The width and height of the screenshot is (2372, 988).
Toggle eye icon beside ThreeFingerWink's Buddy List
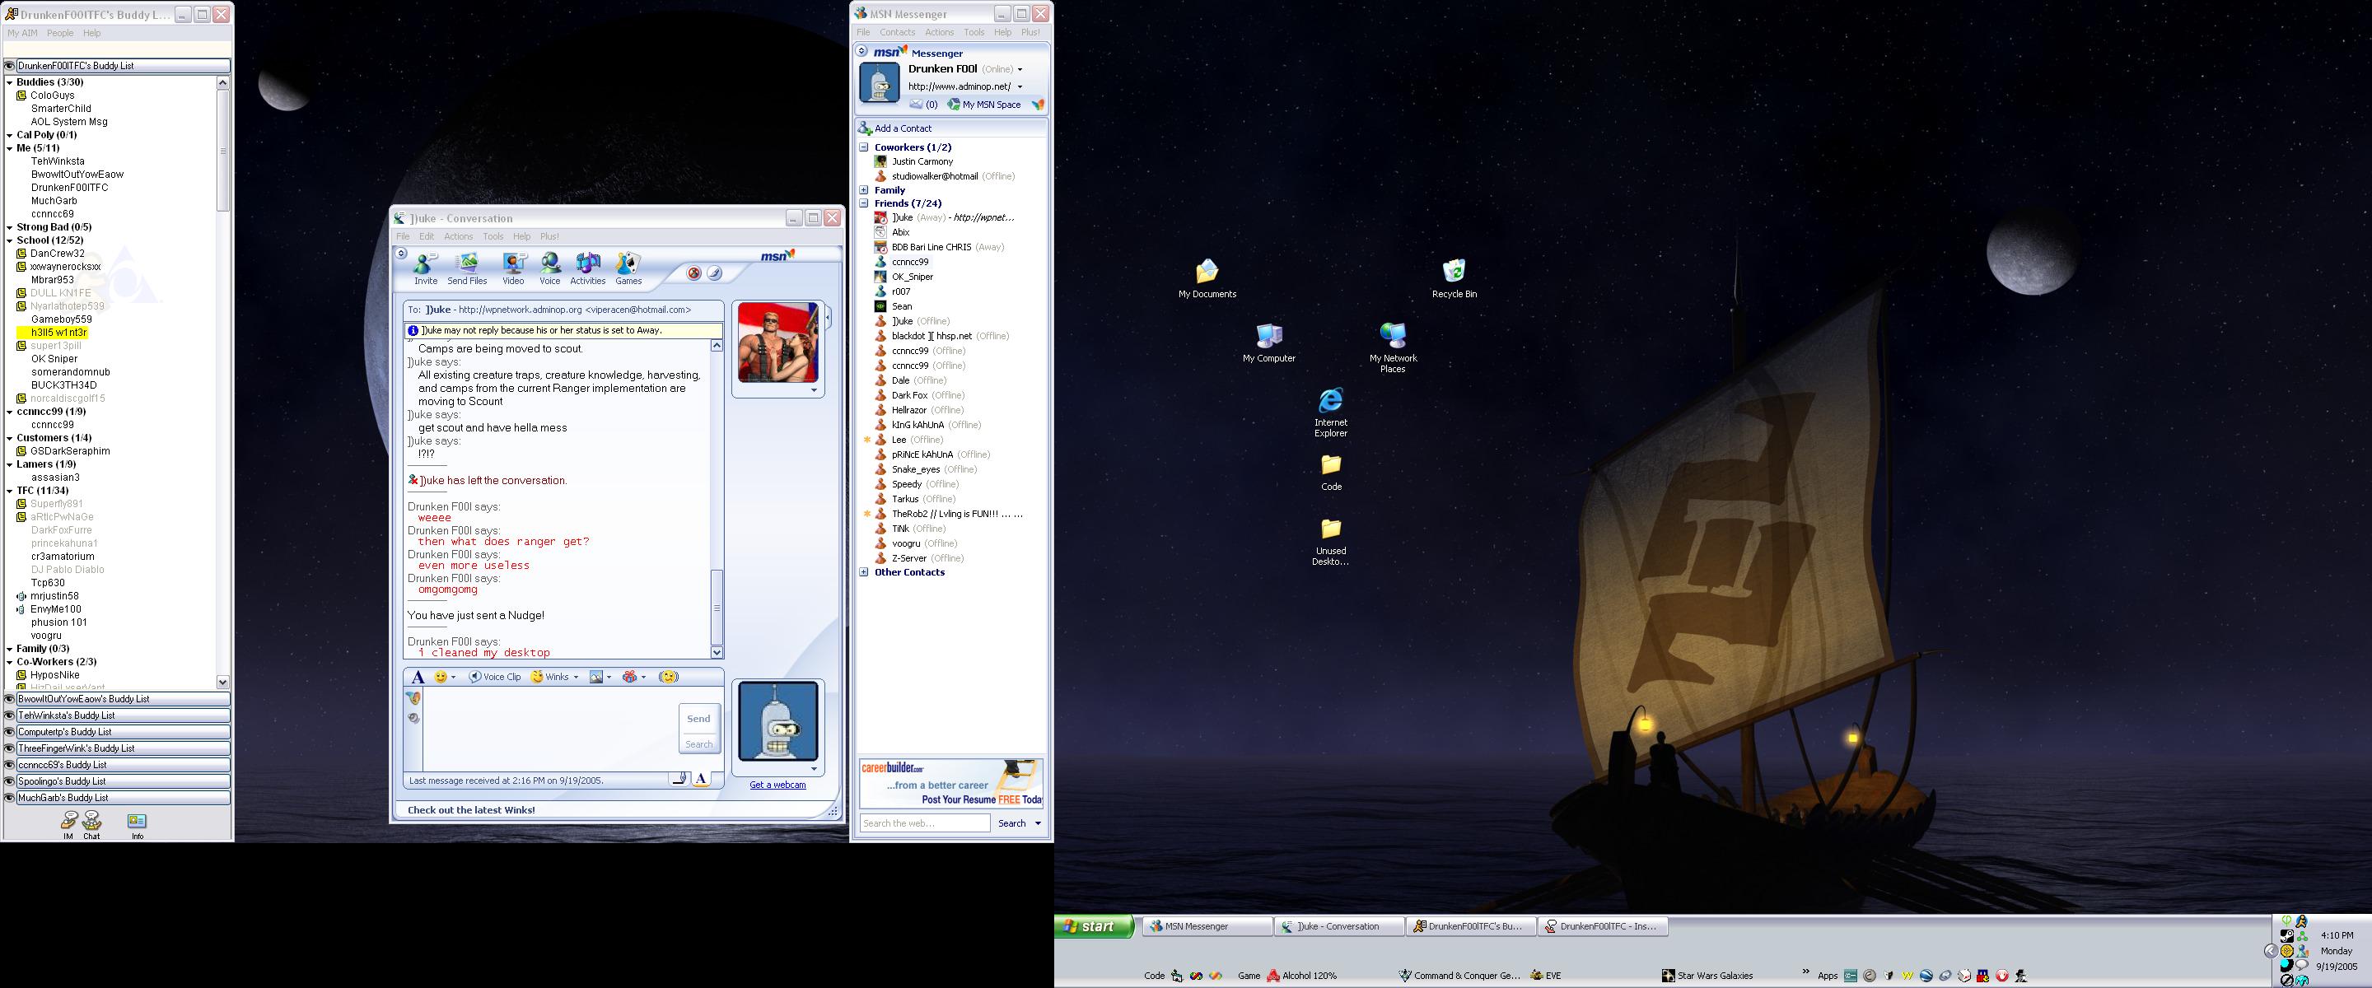[10, 748]
